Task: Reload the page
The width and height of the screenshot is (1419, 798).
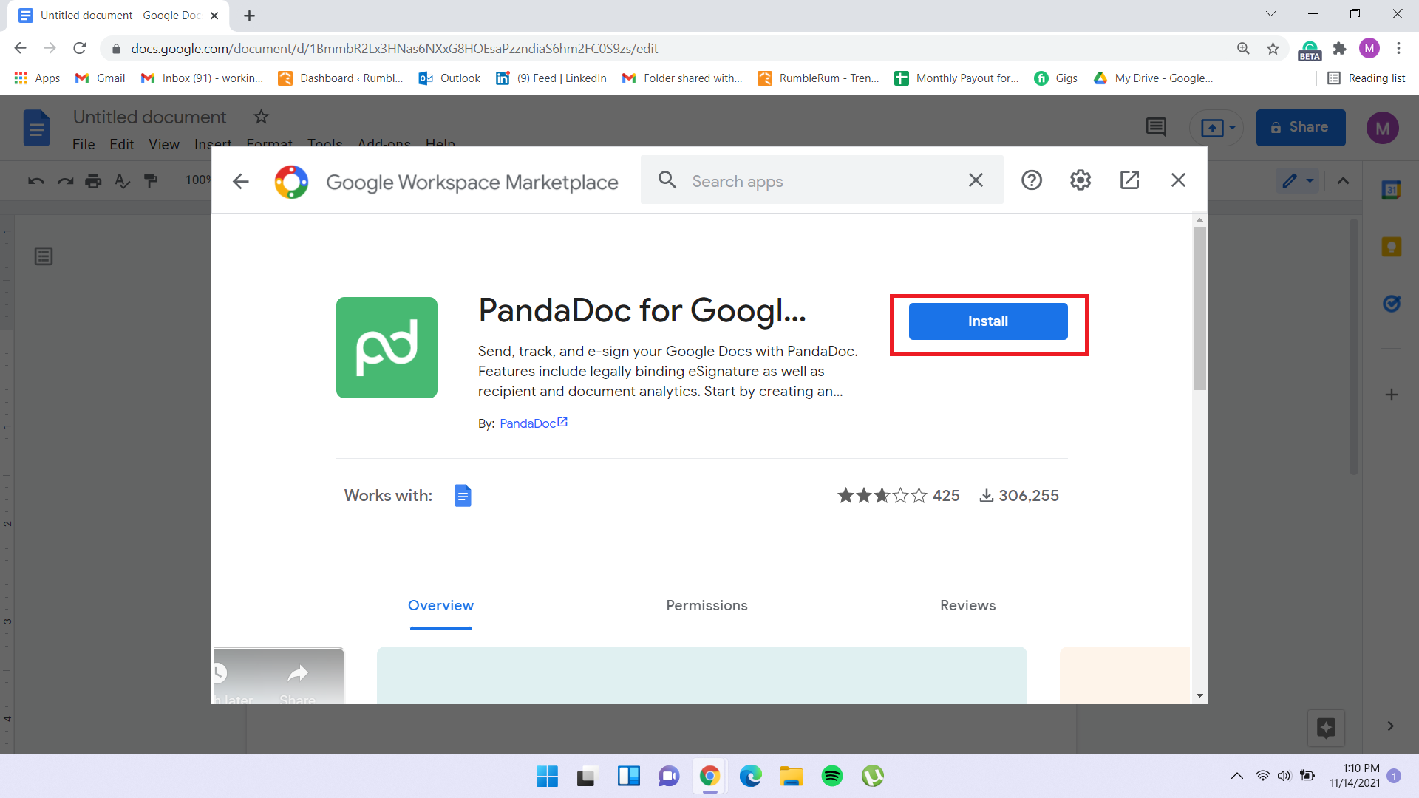Action: pyautogui.click(x=80, y=48)
